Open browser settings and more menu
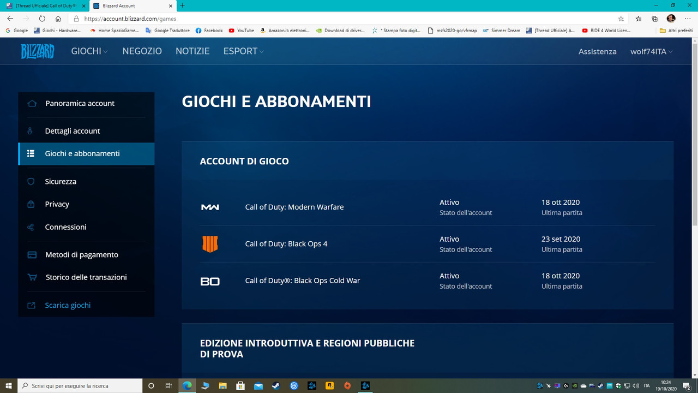 tap(688, 18)
